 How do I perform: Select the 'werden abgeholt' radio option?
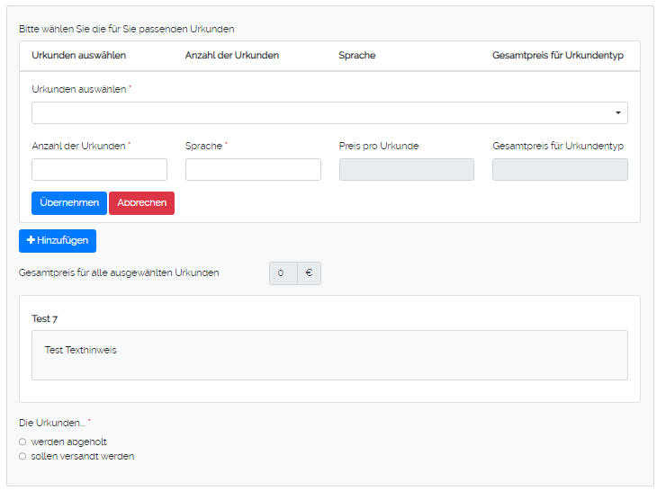pos(22,442)
